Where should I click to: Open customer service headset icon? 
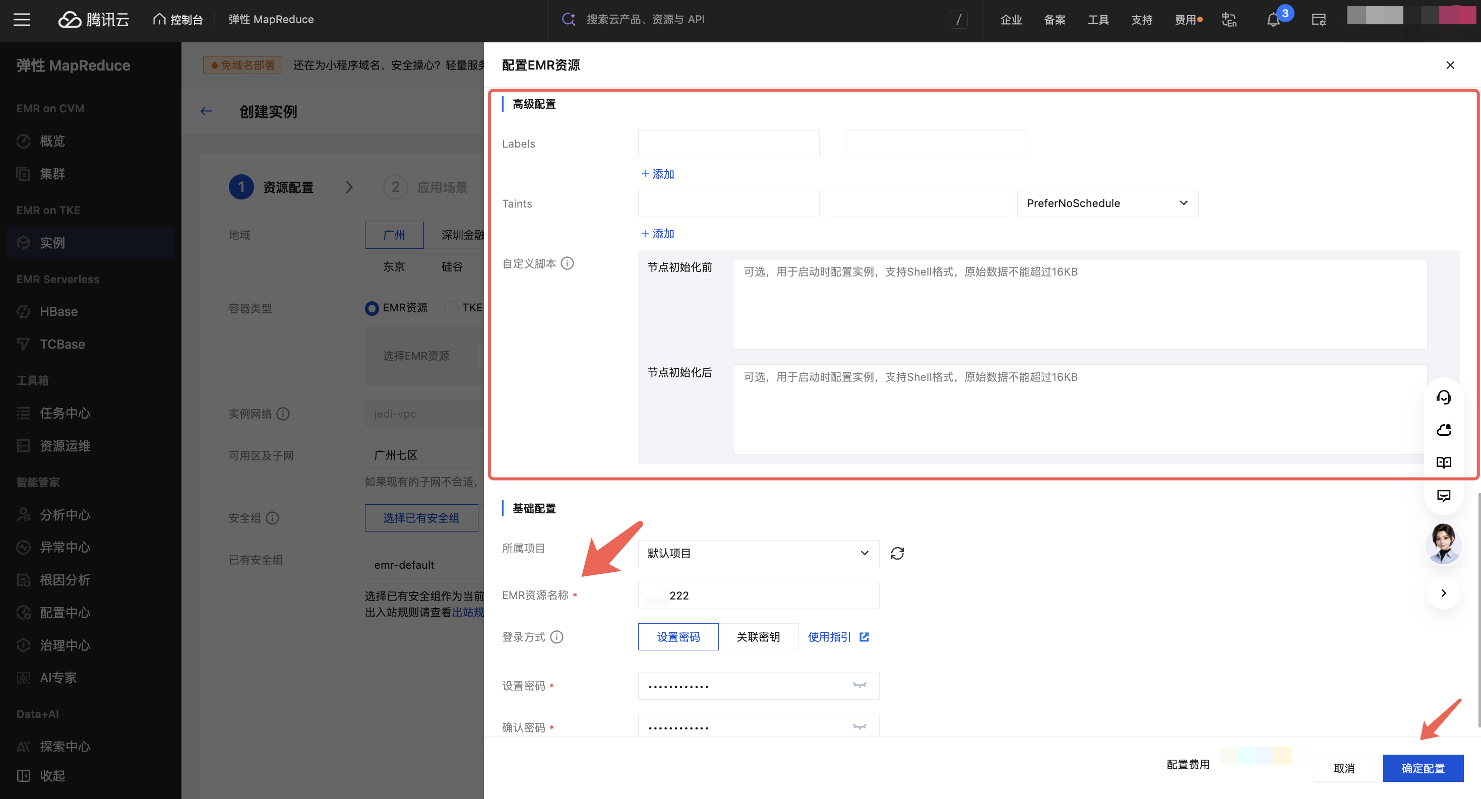(x=1444, y=397)
